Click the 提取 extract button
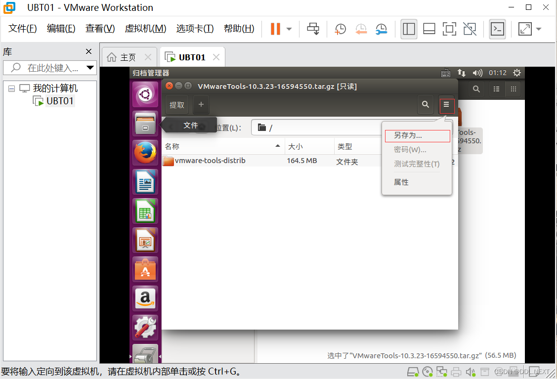The image size is (557, 379). (177, 105)
